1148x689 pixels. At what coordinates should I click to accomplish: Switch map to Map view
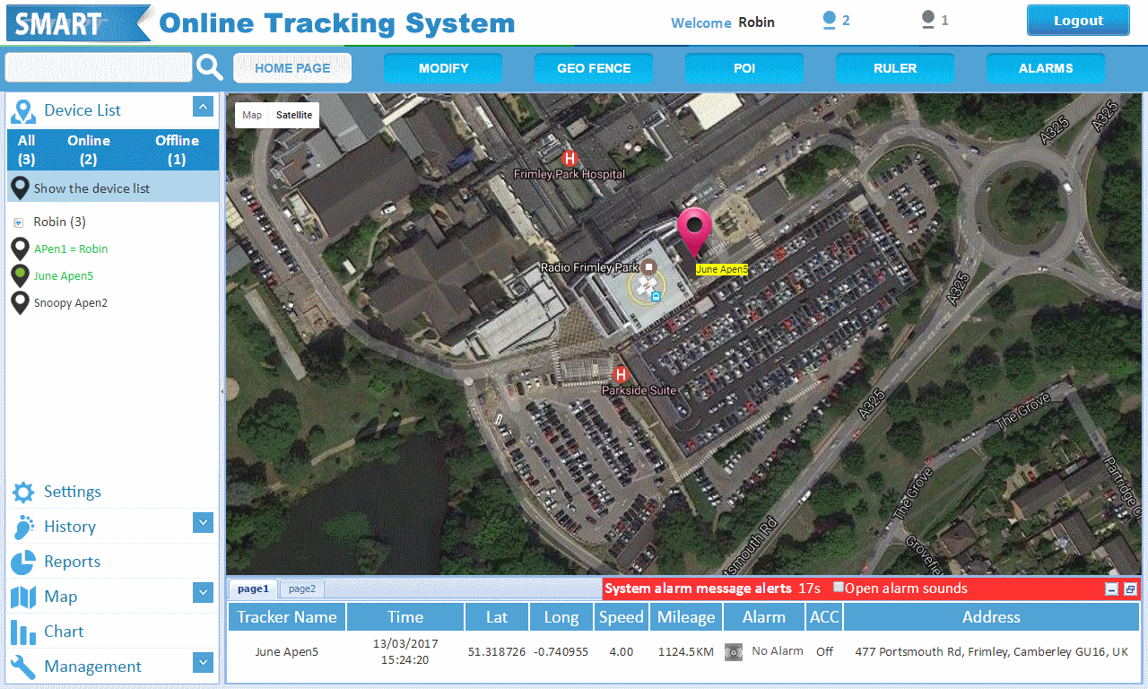click(252, 115)
